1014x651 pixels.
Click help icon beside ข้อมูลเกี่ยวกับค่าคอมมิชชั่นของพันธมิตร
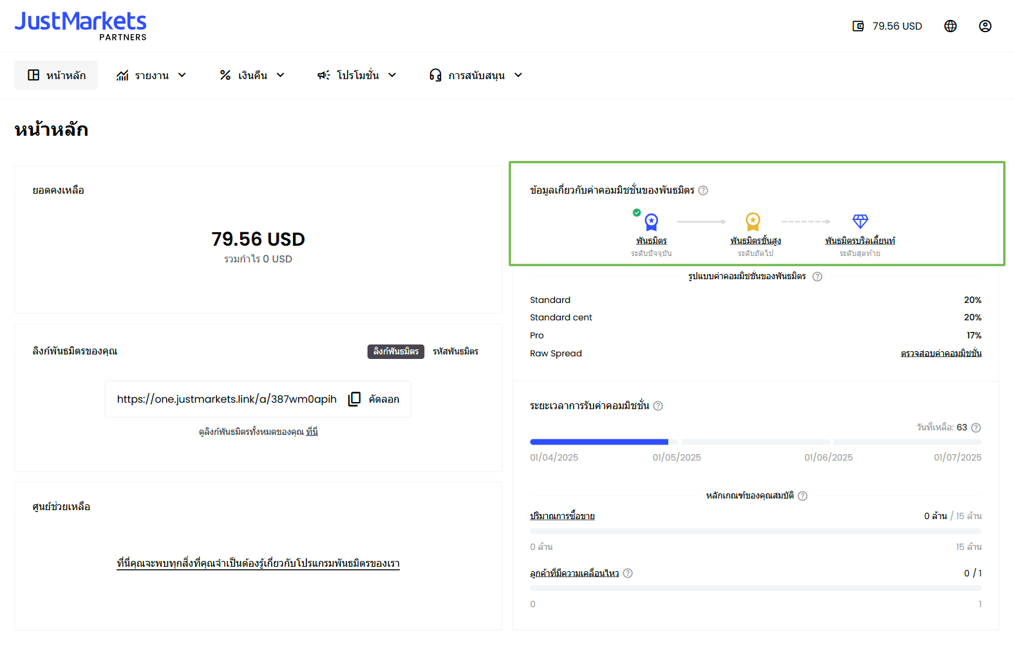click(703, 190)
